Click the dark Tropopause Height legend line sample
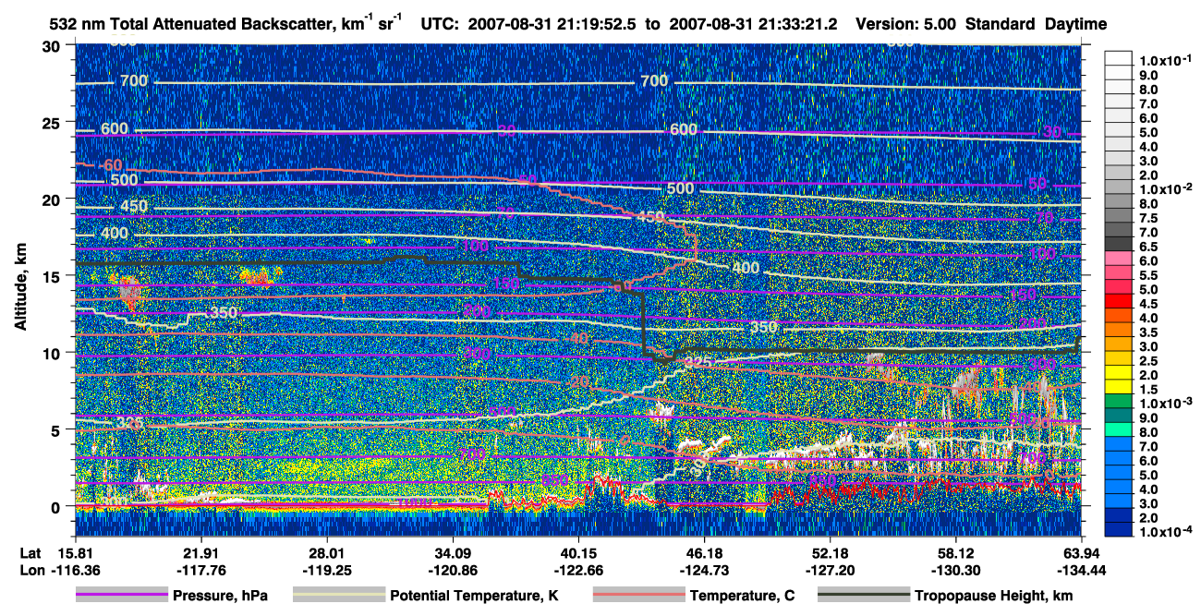The width and height of the screenshot is (1201, 616). 863,596
